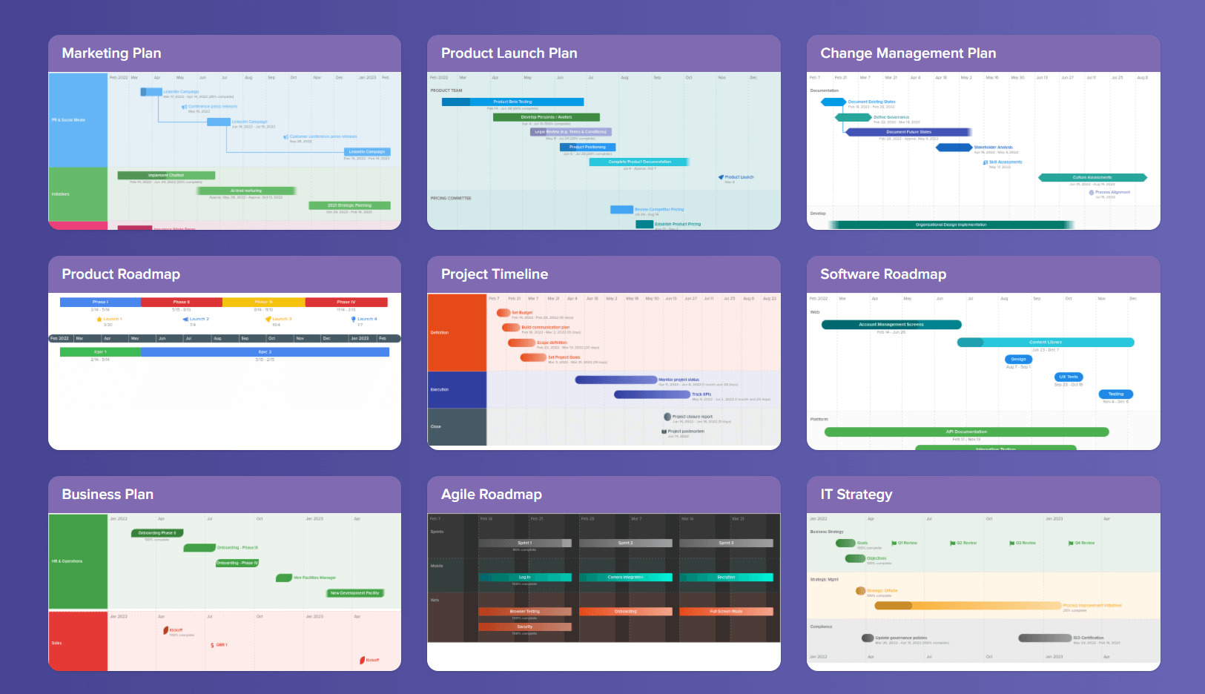
Task: Click the Implement Chatbot bar
Action: tap(166, 176)
